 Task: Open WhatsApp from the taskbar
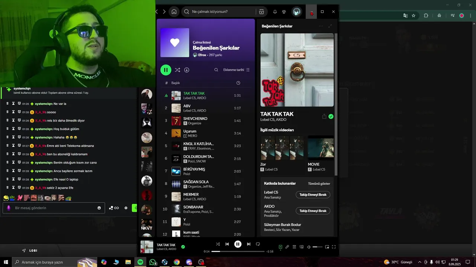[152, 262]
